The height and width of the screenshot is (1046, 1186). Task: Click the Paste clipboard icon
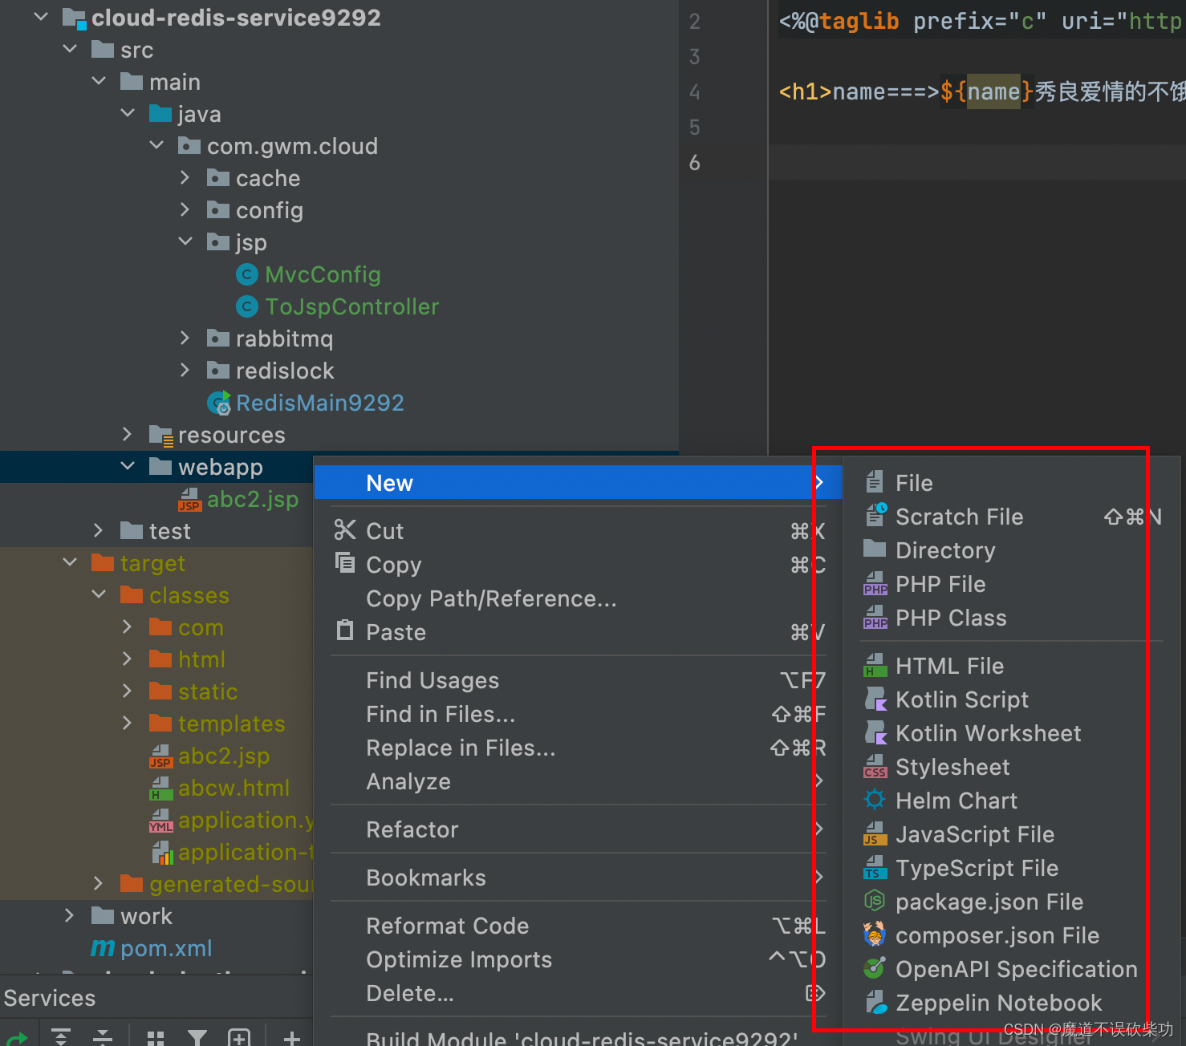[x=345, y=630]
